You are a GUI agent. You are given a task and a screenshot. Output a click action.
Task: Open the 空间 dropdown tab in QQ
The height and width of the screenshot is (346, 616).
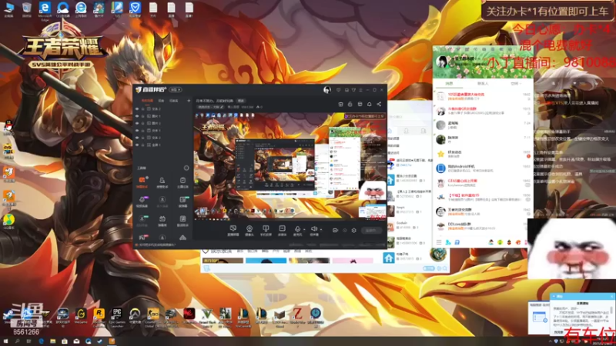(x=516, y=84)
